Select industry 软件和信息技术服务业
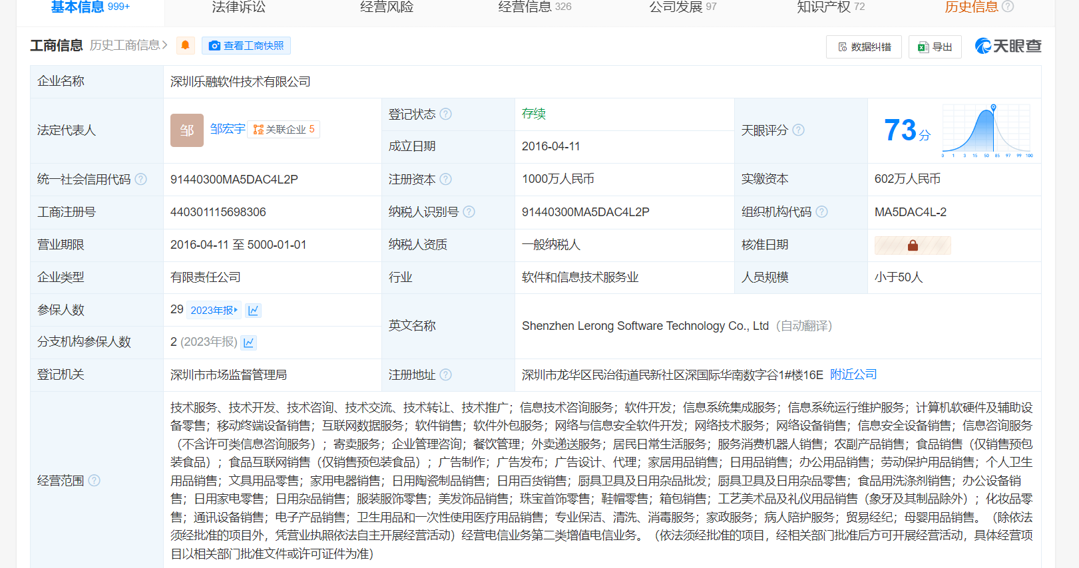This screenshot has width=1079, height=568. click(580, 277)
